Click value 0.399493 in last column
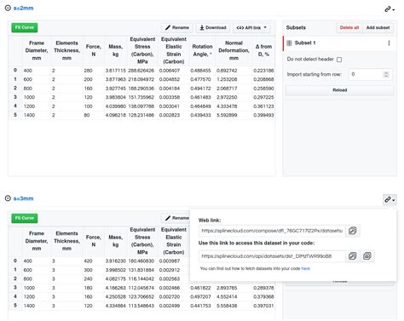This screenshot has height=321, width=404. click(263, 115)
